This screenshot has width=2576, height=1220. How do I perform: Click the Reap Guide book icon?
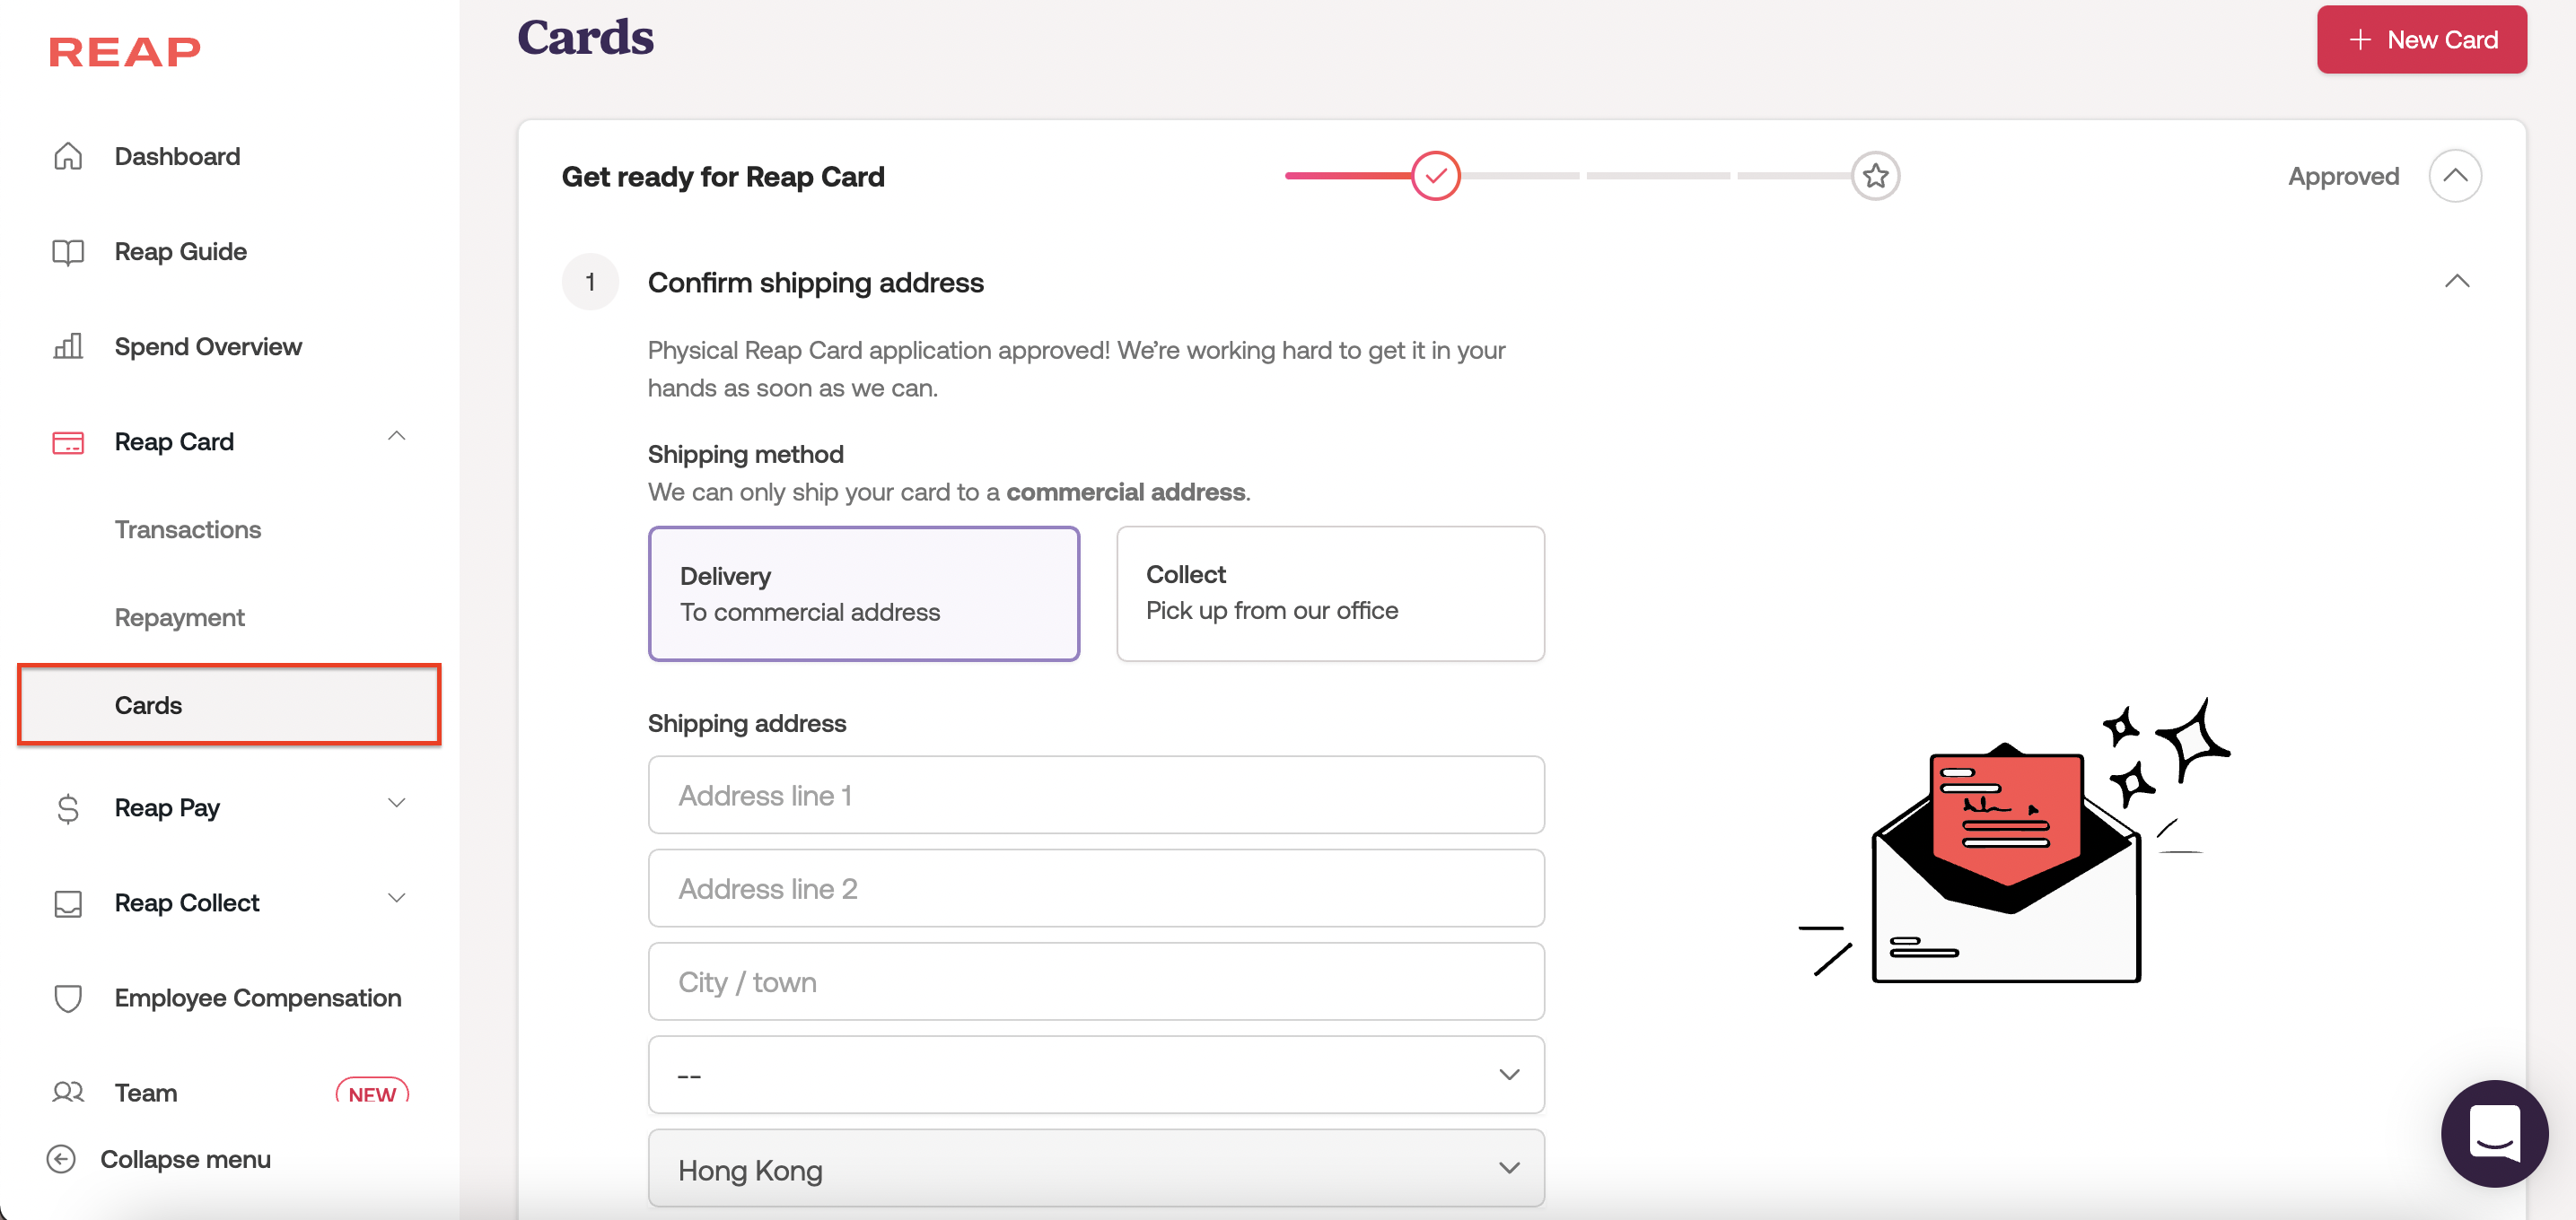68,252
